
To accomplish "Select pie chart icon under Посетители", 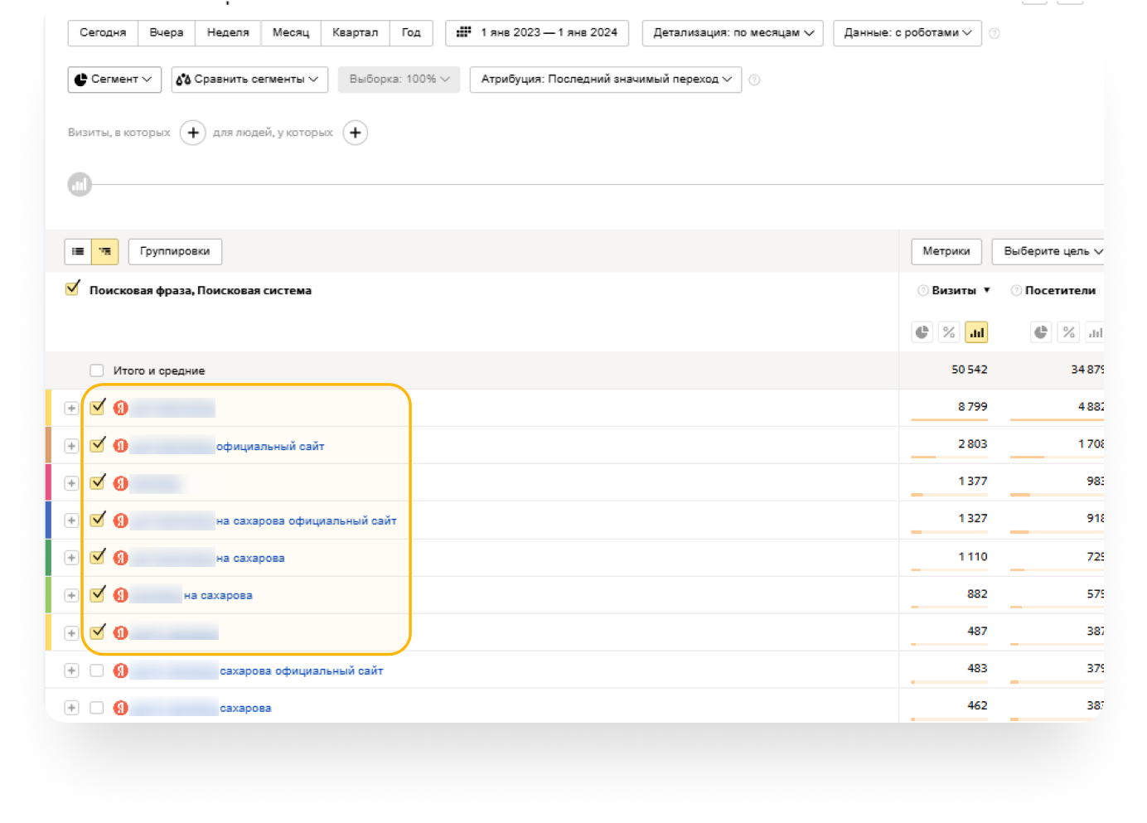I will (1041, 332).
